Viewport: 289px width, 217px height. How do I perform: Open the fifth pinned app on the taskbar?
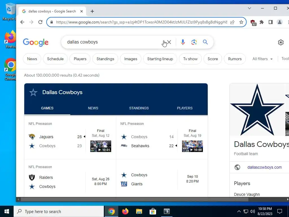(x=167, y=211)
